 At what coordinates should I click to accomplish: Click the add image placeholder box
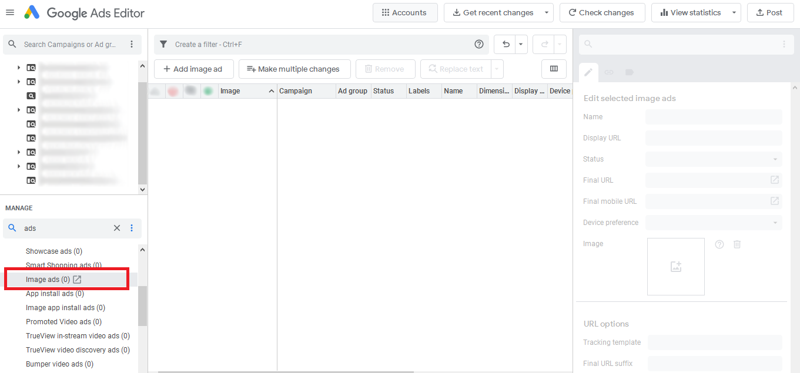coord(676,267)
